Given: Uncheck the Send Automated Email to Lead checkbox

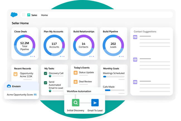Looking at the screenshot, I should (x=45, y=83).
